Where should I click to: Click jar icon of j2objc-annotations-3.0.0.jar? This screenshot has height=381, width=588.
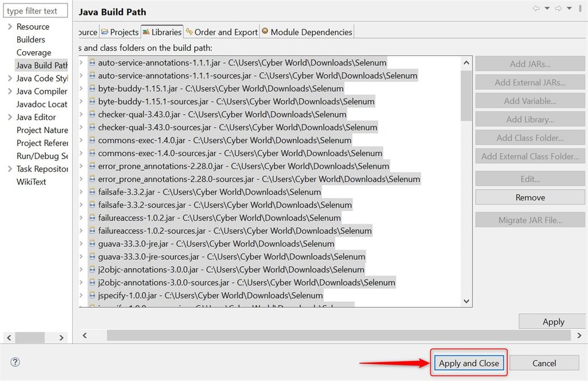click(x=92, y=270)
